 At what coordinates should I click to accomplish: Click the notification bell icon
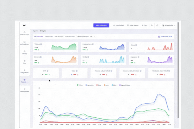click(152, 25)
